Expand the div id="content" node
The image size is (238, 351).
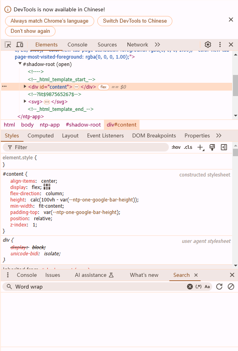25,86
